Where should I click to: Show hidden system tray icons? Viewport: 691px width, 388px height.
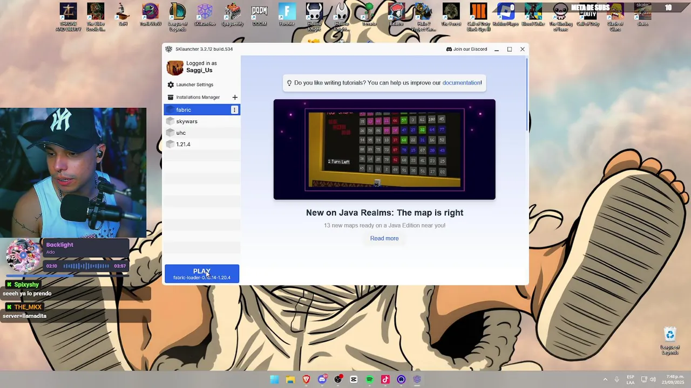pyautogui.click(x=605, y=379)
